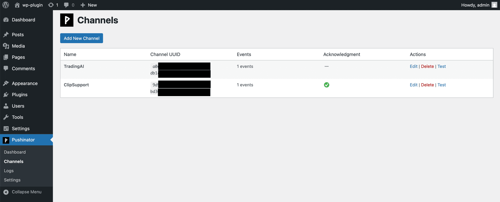Click the updates refresh icon
The height and width of the screenshot is (202, 500).
(51, 5)
